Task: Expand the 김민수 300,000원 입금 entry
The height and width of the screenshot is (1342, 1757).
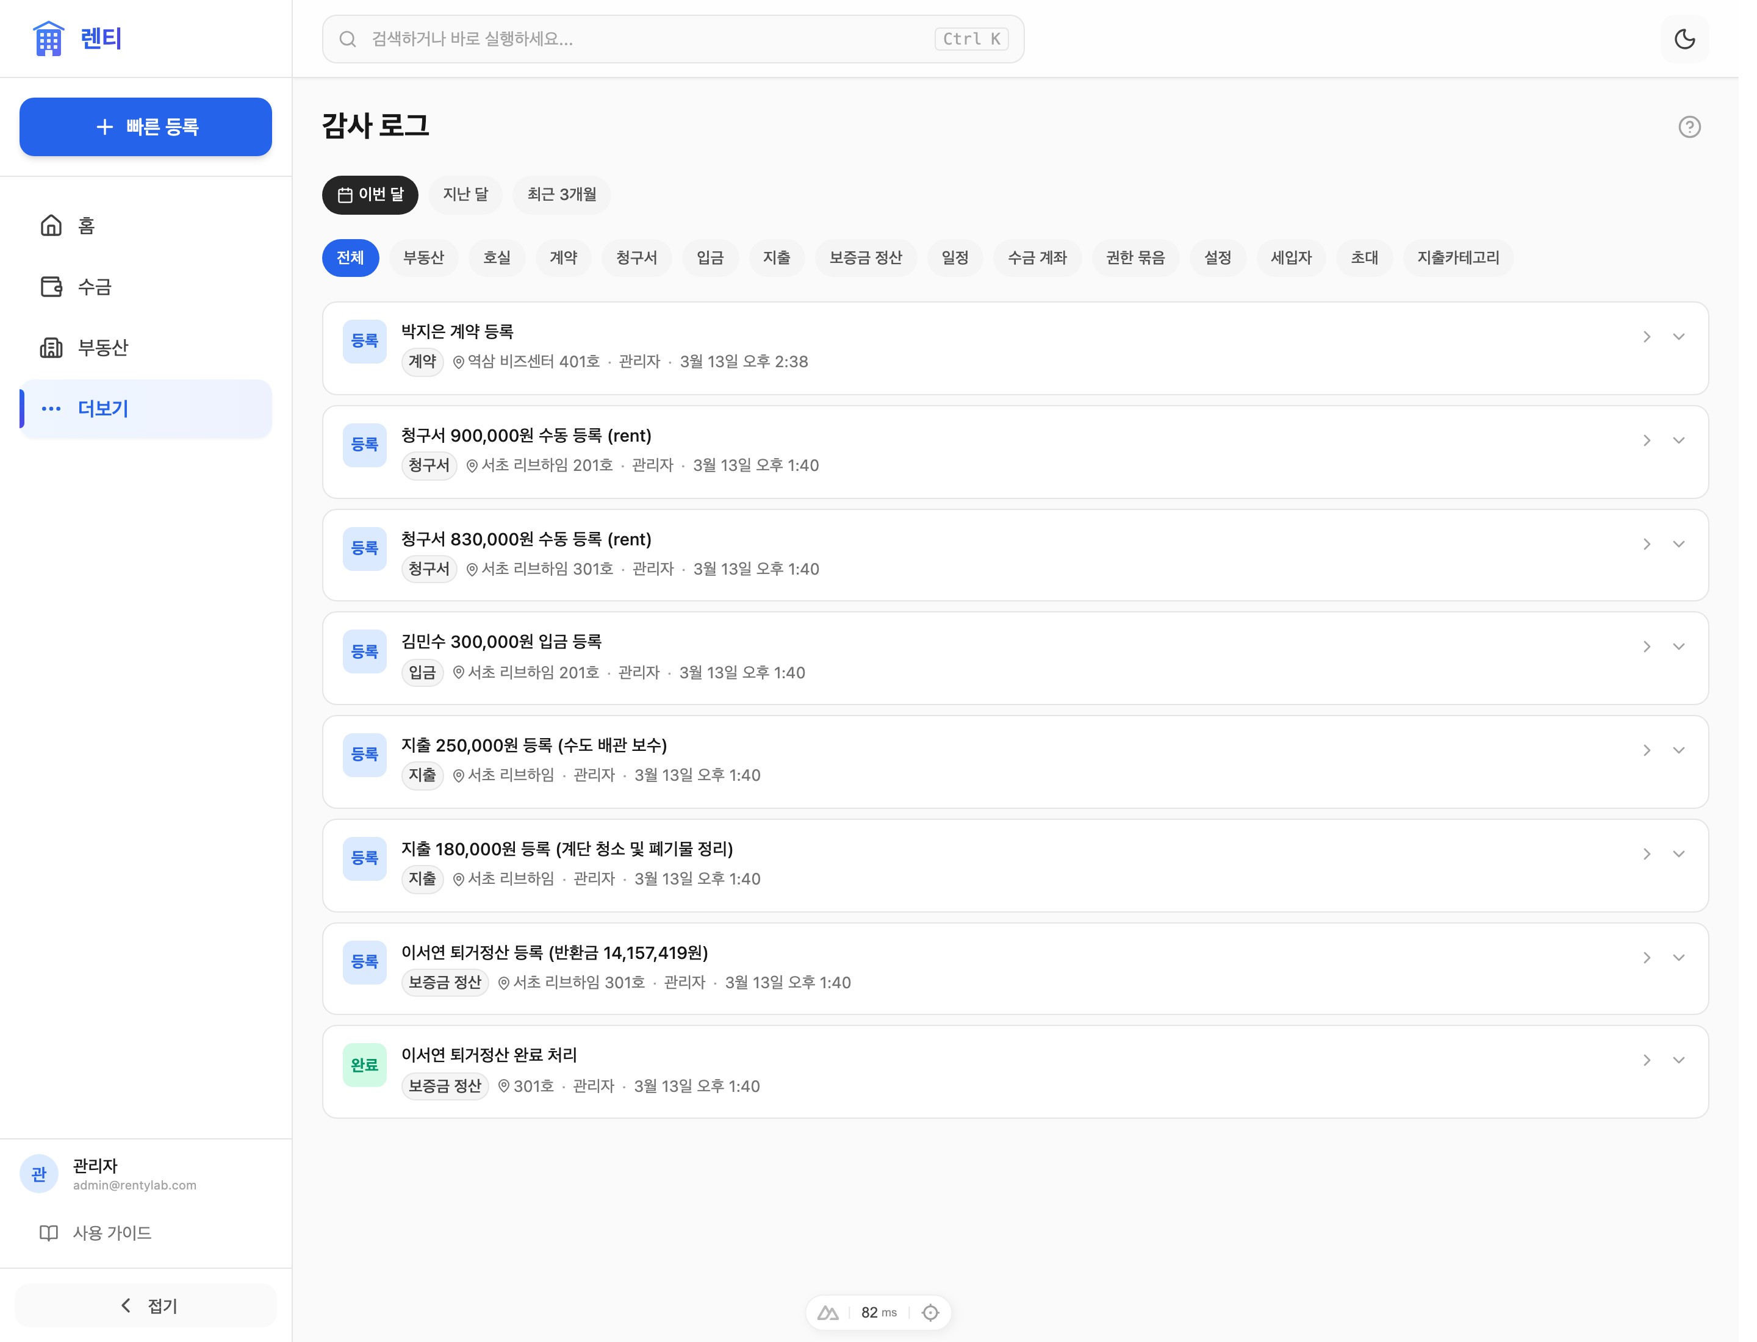Action: [x=1679, y=647]
